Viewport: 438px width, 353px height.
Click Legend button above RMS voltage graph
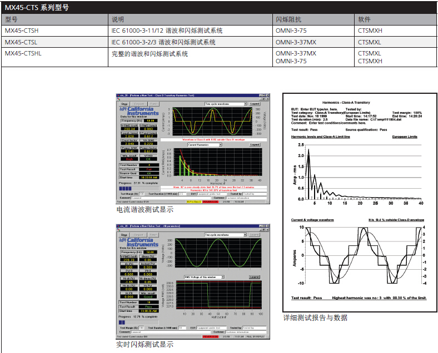(254, 276)
